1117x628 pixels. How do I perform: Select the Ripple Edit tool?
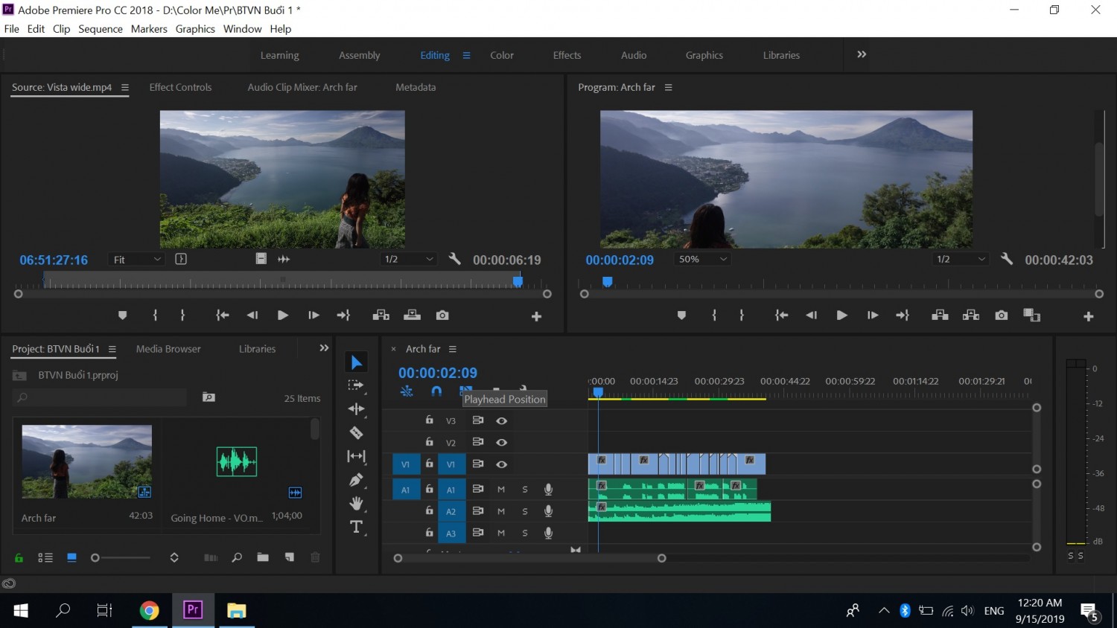[356, 408]
